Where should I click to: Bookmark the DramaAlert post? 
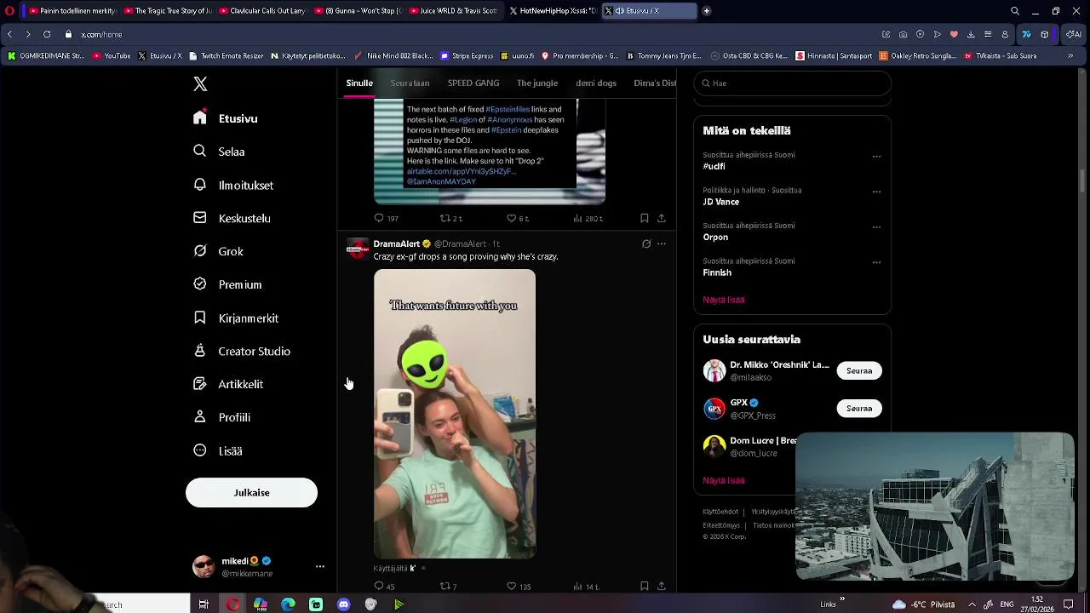(645, 586)
